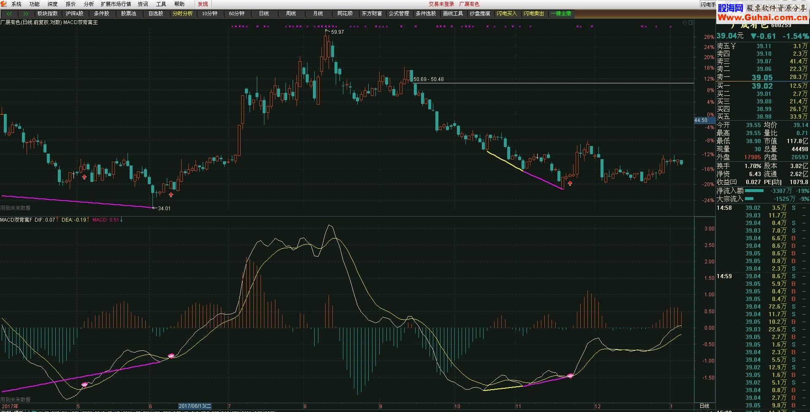The image size is (810, 412).
Task: Click the panel layout icon above price axis
Action: click(690, 22)
